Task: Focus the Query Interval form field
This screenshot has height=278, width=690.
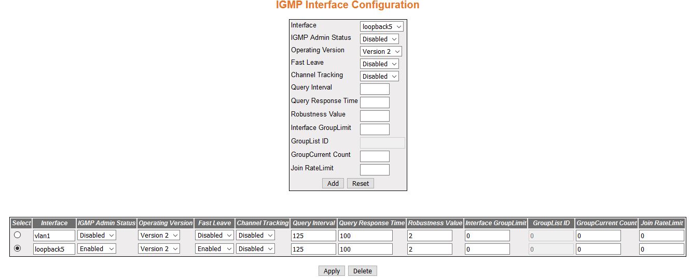Action: (374, 89)
